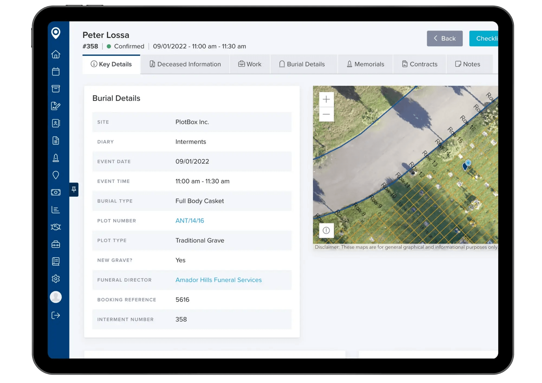Open Amador Hills Funeral Services link
The width and height of the screenshot is (542, 383).
click(218, 280)
